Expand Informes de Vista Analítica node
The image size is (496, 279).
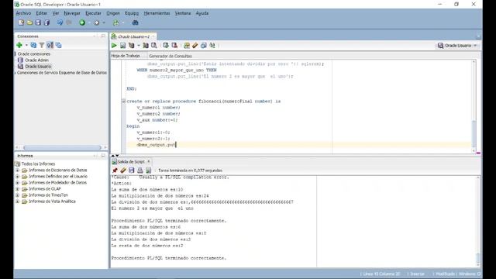click(17, 201)
